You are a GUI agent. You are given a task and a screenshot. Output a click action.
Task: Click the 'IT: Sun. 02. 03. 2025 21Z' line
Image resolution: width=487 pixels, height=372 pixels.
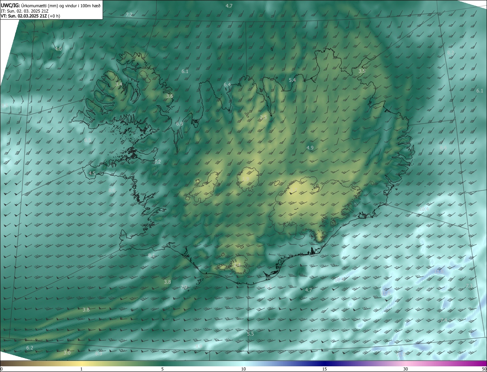25,11
